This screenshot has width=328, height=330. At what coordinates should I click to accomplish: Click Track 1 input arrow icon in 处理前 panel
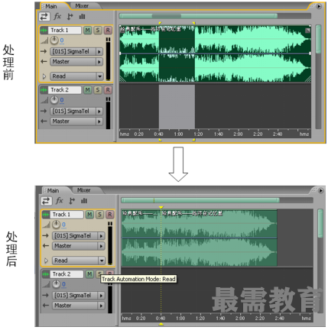pyautogui.click(x=44, y=51)
